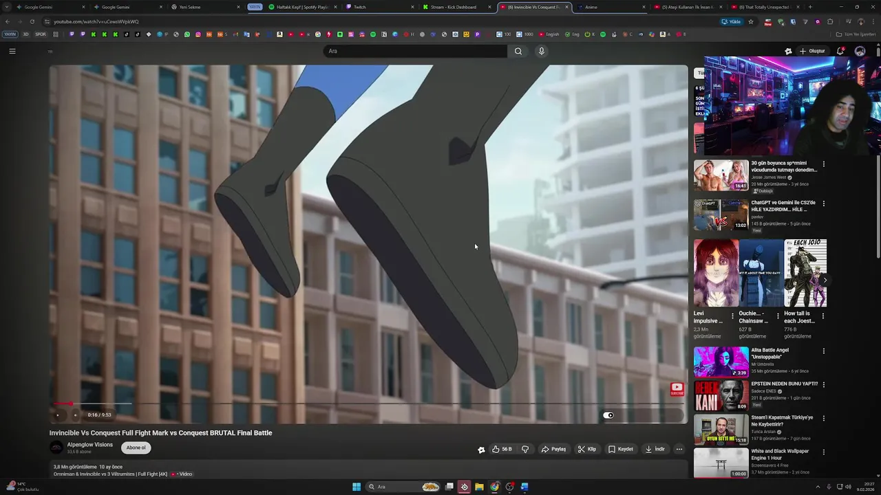Viewport: 881px width, 495px height.
Task: Go back with browser back arrow
Action: click(8, 21)
